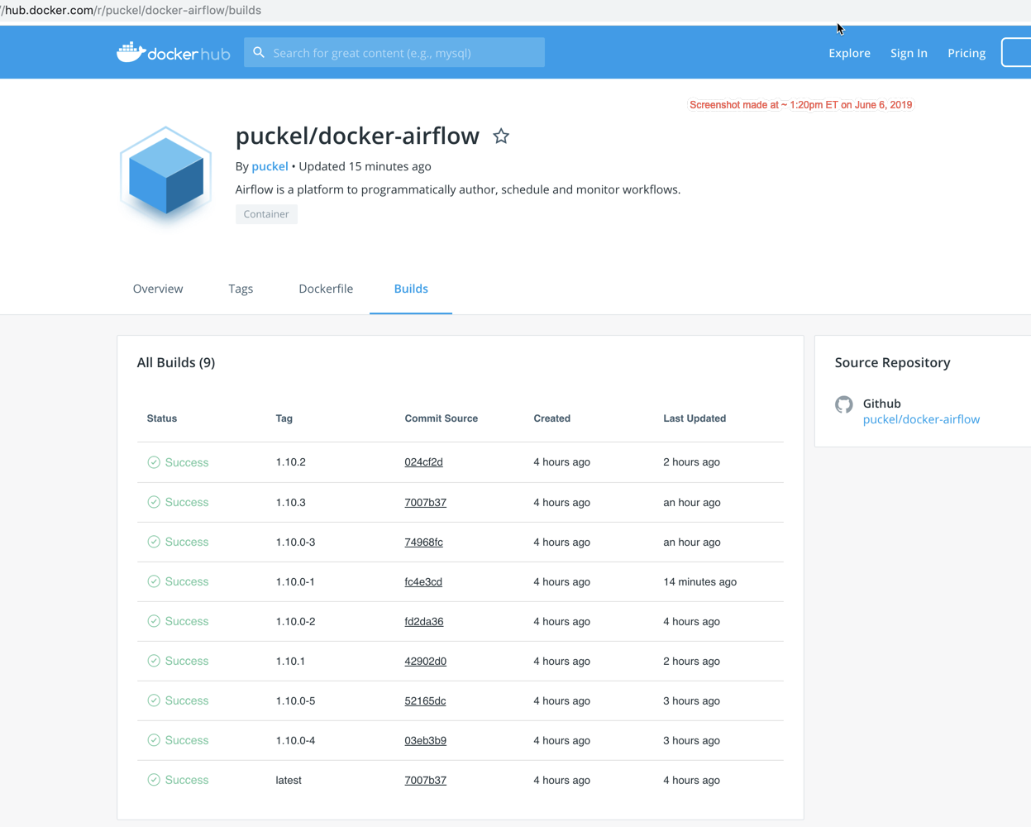Image resolution: width=1031 pixels, height=827 pixels.
Task: Open the Dockerfile tab
Action: pos(326,289)
